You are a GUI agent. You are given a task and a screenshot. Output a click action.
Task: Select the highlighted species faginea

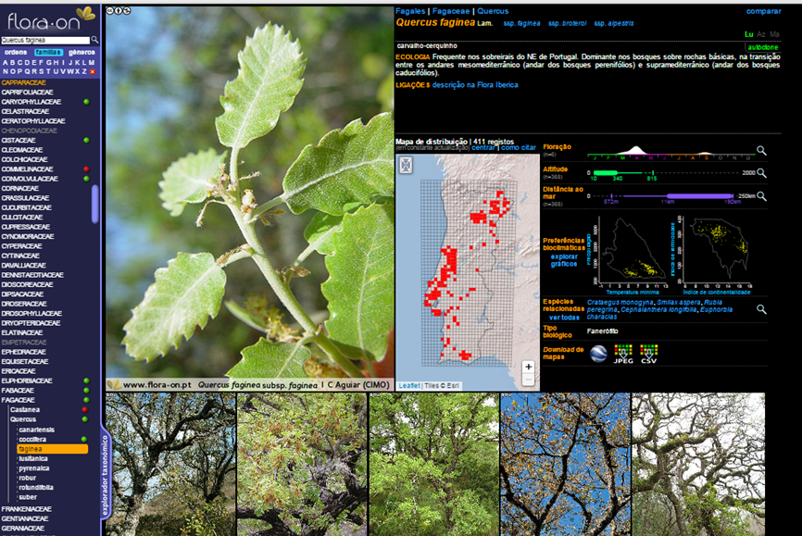tap(53, 449)
